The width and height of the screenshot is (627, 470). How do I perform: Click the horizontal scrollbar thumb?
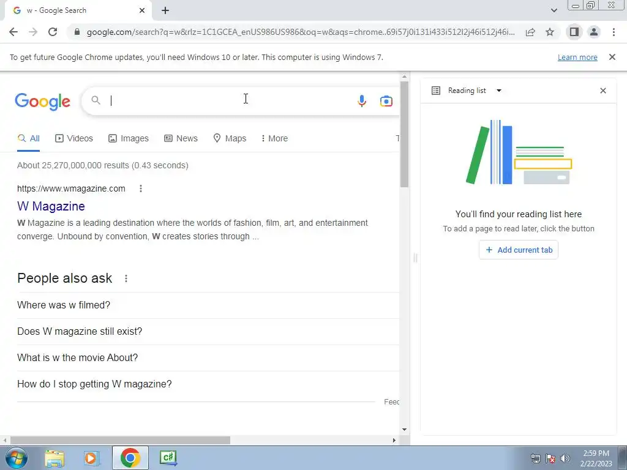click(120, 441)
